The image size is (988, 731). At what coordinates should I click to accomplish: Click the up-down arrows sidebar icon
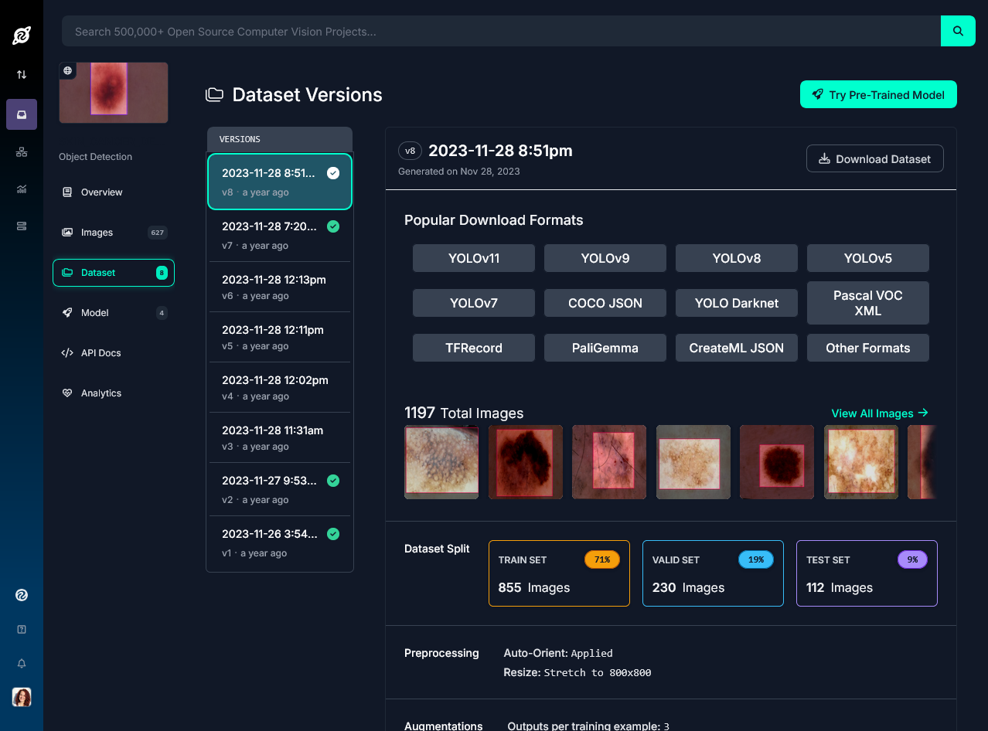click(x=22, y=75)
